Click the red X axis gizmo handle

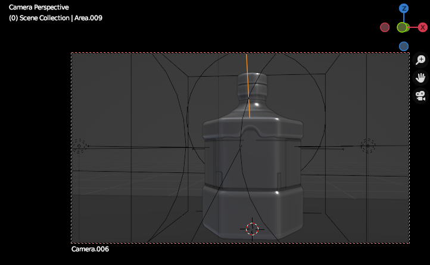click(x=423, y=27)
